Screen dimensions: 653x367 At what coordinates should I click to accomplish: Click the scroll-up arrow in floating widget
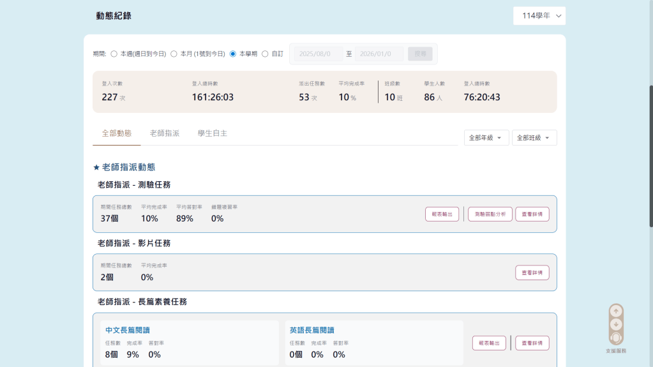pyautogui.click(x=616, y=311)
